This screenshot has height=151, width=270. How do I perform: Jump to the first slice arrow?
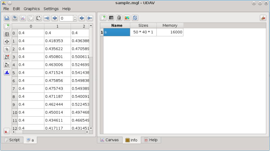pos(47,18)
